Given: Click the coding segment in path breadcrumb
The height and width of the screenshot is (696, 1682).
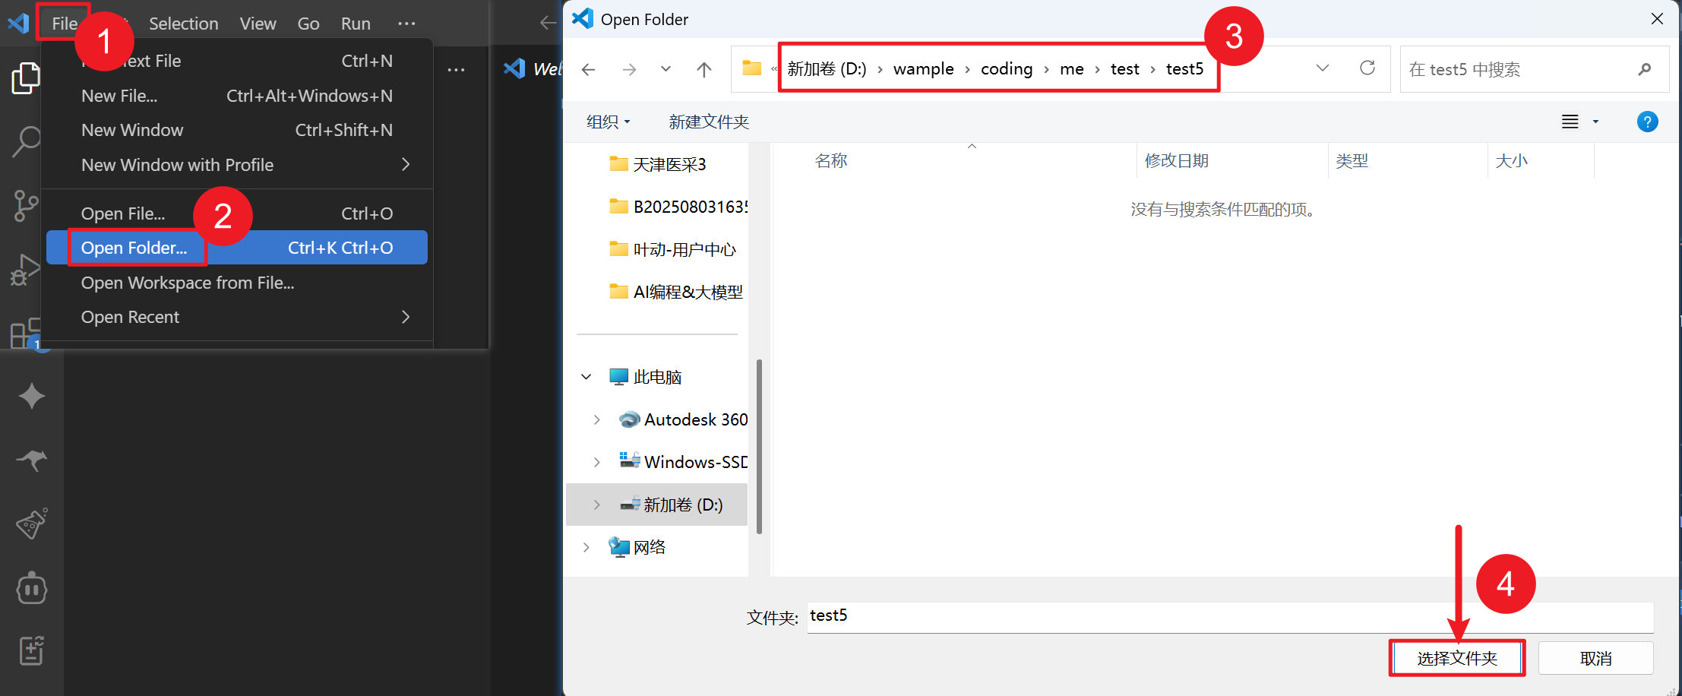Looking at the screenshot, I should click(x=1007, y=69).
